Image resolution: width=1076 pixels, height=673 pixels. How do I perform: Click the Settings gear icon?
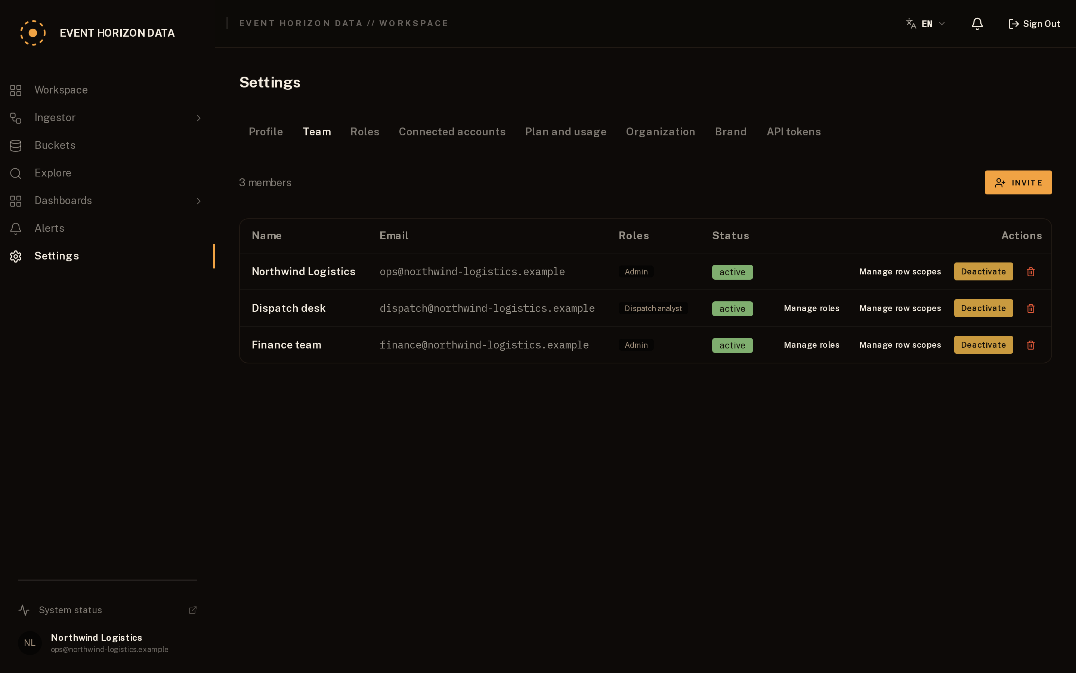click(x=16, y=256)
